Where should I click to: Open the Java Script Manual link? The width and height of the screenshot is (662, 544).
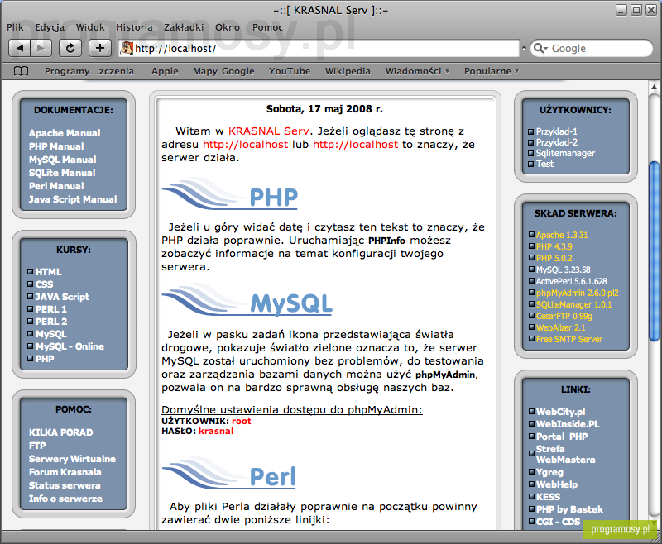pos(73,199)
